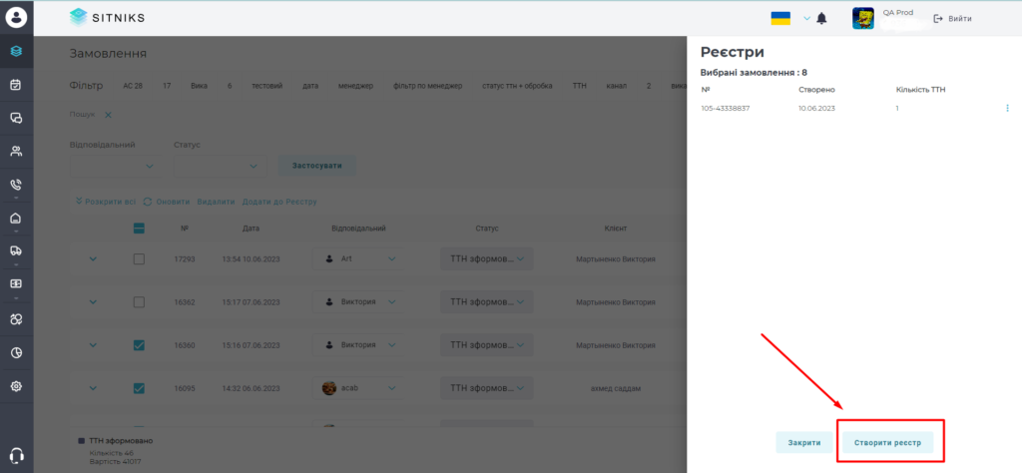Open the warehouse house icon in sidebar

pos(16,219)
